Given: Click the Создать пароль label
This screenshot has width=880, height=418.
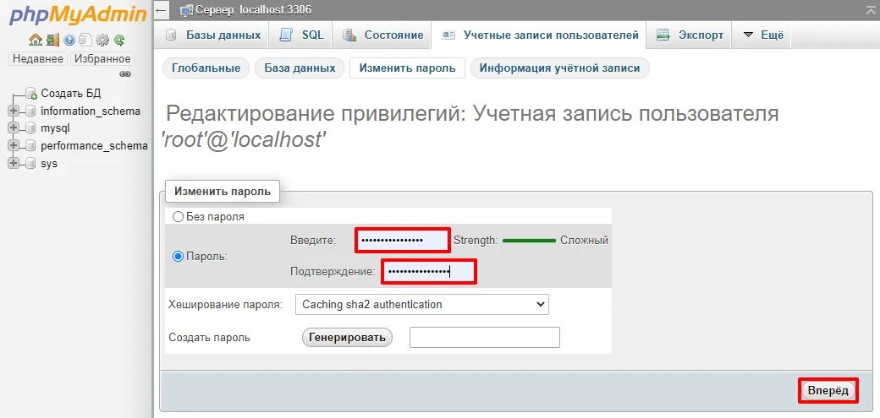Looking at the screenshot, I should click(x=209, y=337).
